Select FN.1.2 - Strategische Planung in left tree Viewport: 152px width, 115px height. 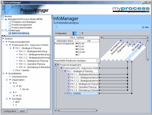[33, 61]
